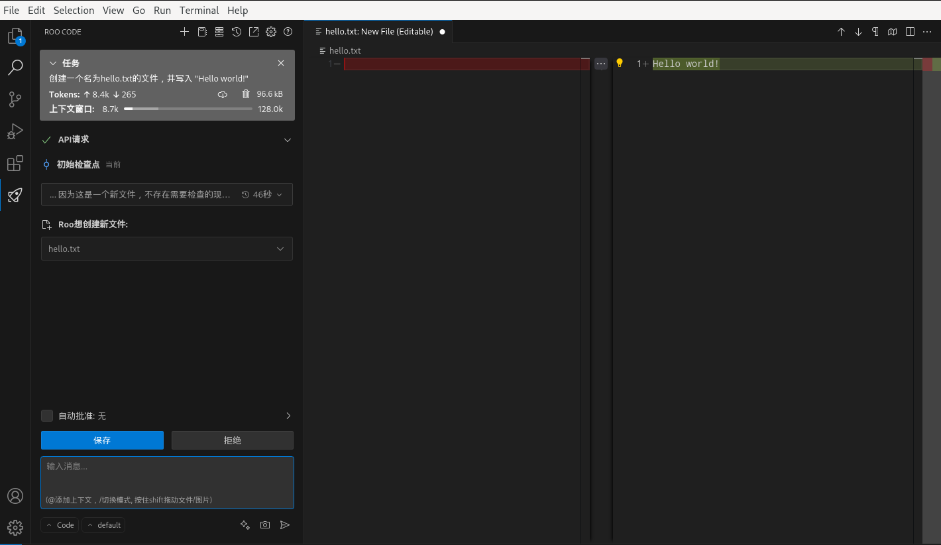The height and width of the screenshot is (545, 941).
Task: Click the Reject (拒绝) button
Action: coord(232,440)
